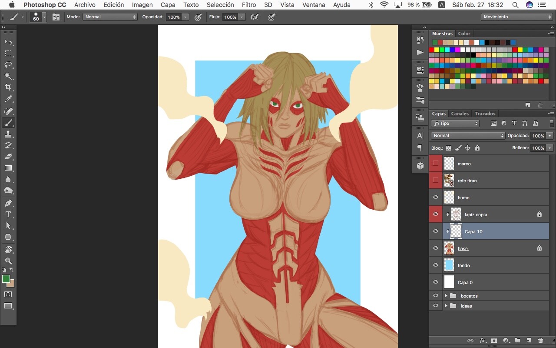Toggle Quick Mask mode
Screen dimensions: 556x348
tap(8, 294)
